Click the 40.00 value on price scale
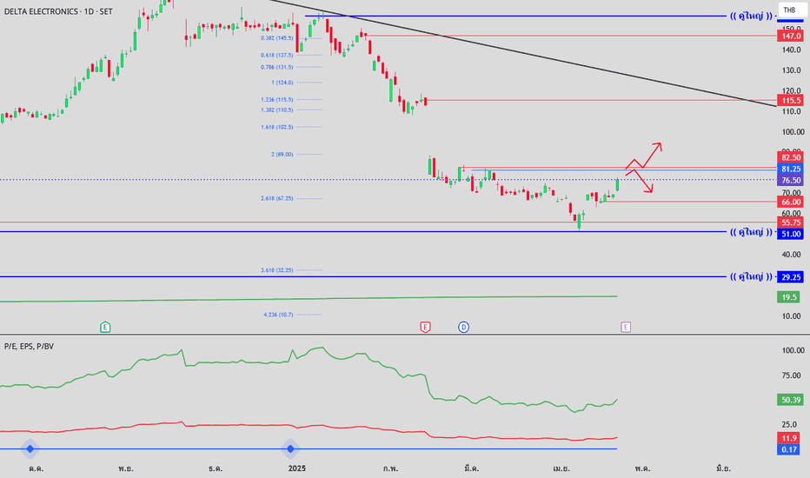 point(791,255)
